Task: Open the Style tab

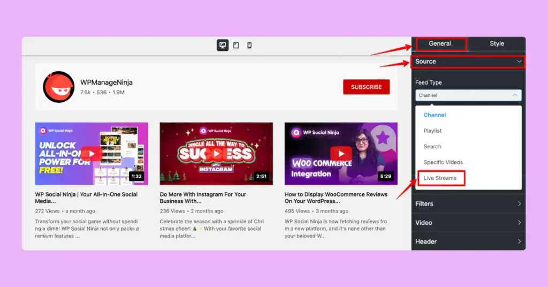Action: (x=497, y=44)
